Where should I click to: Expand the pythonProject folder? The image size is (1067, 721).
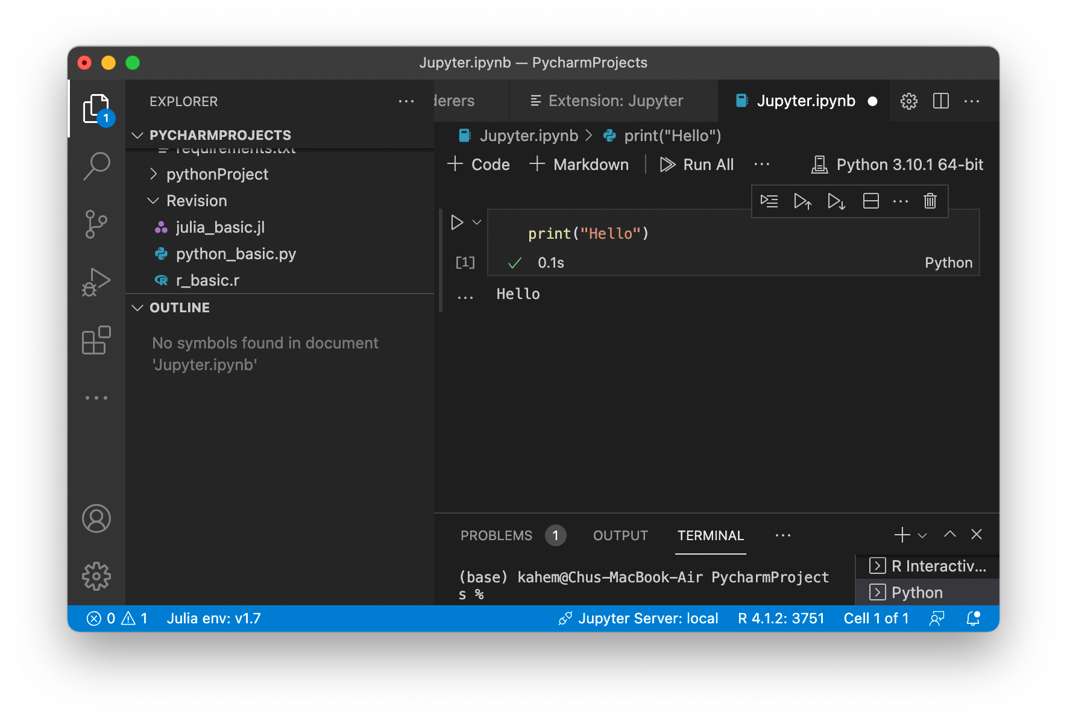pos(217,174)
